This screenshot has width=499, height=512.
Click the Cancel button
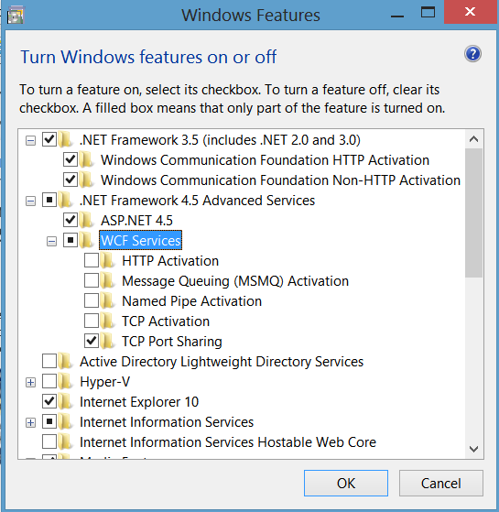(x=441, y=484)
